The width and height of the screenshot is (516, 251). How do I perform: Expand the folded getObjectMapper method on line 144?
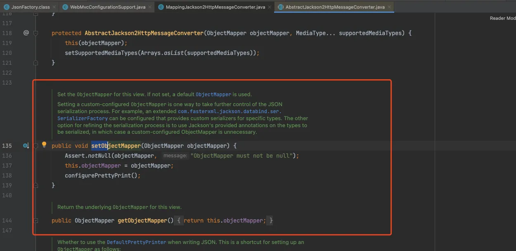coord(36,221)
